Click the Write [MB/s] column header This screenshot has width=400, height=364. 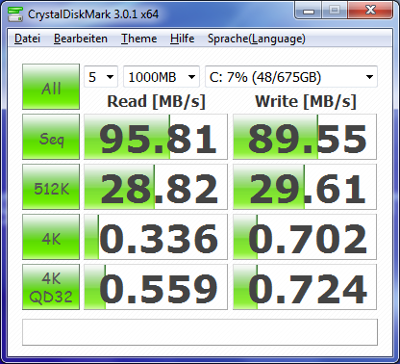click(306, 102)
